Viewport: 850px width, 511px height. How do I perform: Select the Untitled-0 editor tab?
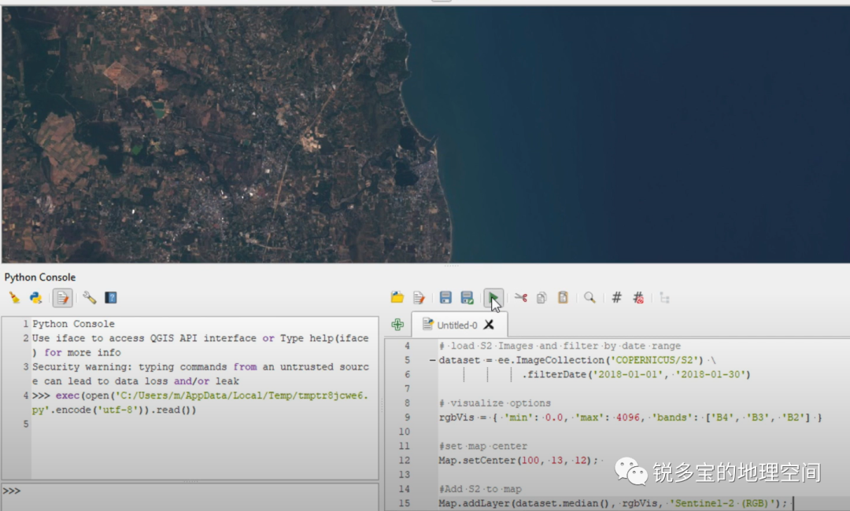(455, 325)
